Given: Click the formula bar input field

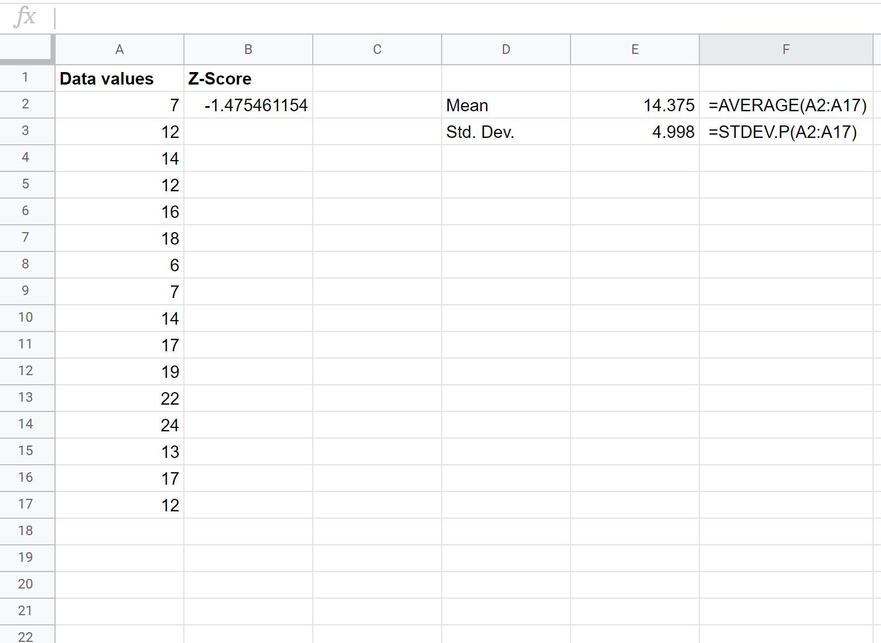Looking at the screenshot, I should pos(468,18).
